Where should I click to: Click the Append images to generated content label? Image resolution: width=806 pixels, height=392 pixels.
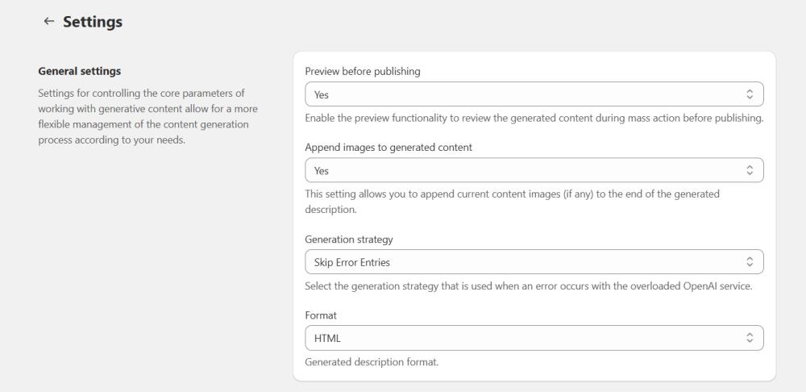(387, 148)
